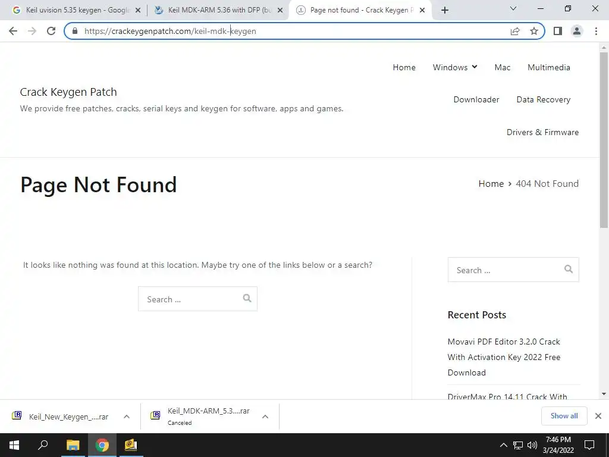Open the Downloader menu item

point(476,99)
